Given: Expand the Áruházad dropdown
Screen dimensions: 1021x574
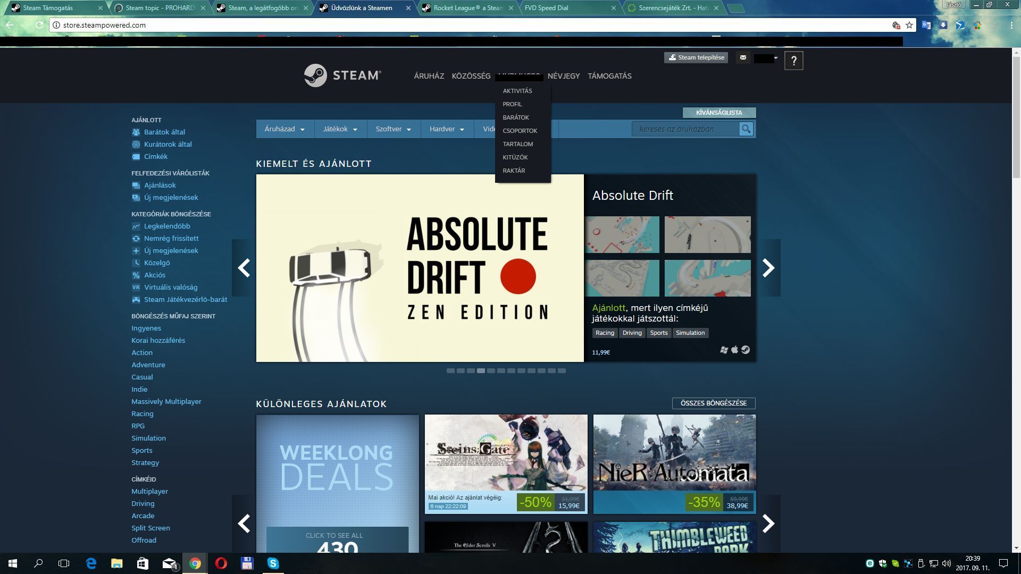Looking at the screenshot, I should pos(284,129).
